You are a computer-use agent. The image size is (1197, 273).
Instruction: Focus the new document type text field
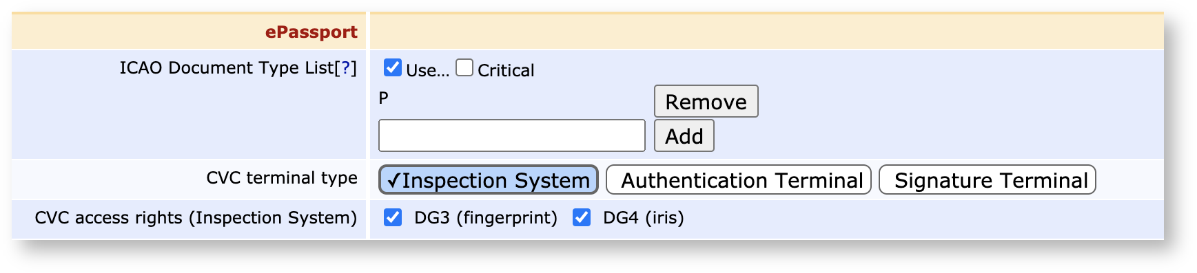(x=512, y=135)
